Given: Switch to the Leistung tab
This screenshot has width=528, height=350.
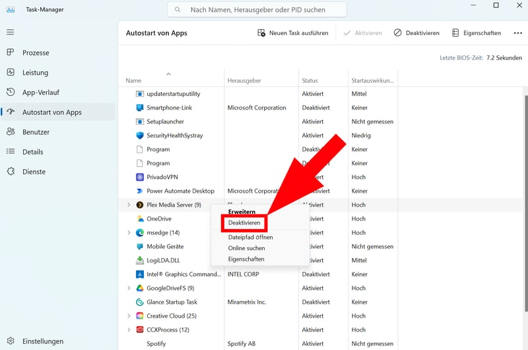Looking at the screenshot, I should click(x=35, y=73).
